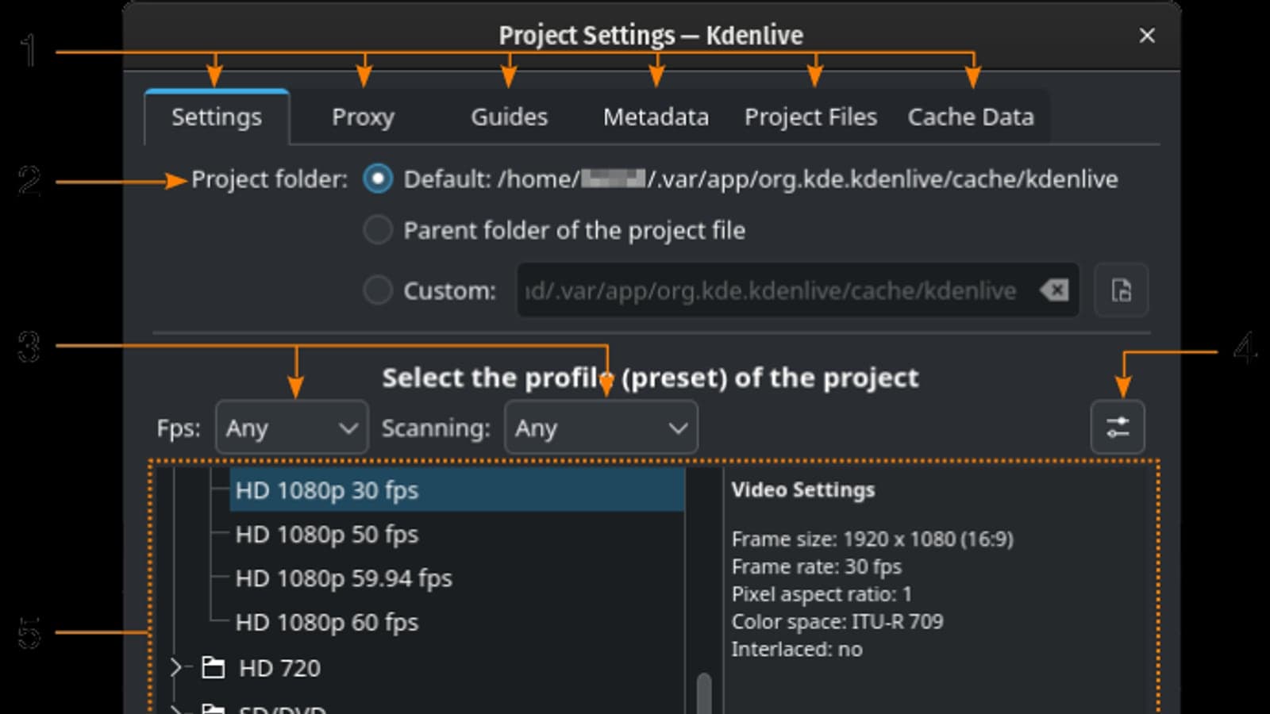Switch to the Project Files tab
This screenshot has width=1270, height=714.
(x=810, y=117)
